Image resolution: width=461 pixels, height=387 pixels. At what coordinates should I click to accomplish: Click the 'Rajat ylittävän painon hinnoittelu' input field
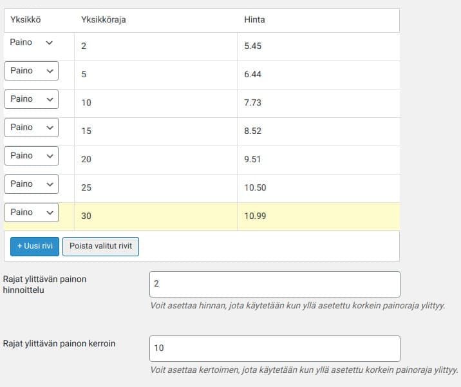[x=274, y=284]
